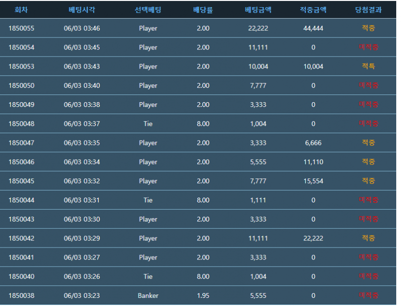This screenshot has height=306, width=401.
Task: Select round number 1850050
Action: (21, 85)
